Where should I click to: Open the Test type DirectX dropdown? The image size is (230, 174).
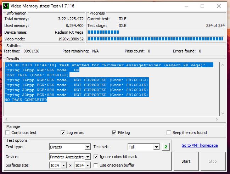(x=88, y=147)
